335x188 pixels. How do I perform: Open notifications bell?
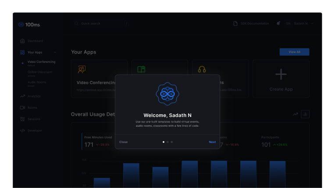point(278,24)
